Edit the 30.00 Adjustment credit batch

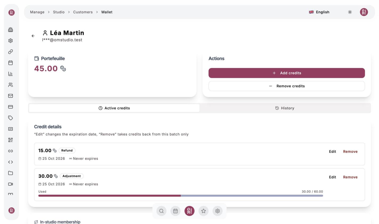click(332, 177)
